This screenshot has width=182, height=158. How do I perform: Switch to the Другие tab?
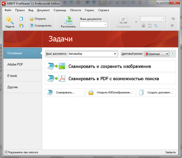coord(23,87)
